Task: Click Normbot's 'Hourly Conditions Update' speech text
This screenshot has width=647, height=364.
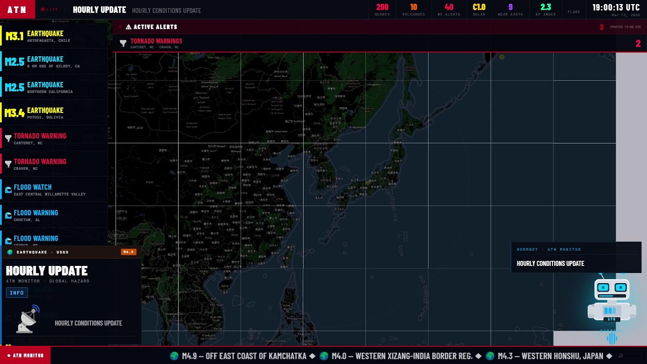Action: coord(550,263)
